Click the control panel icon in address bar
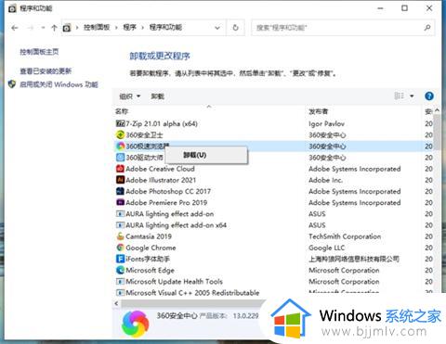The width and height of the screenshot is (446, 344). [67, 28]
